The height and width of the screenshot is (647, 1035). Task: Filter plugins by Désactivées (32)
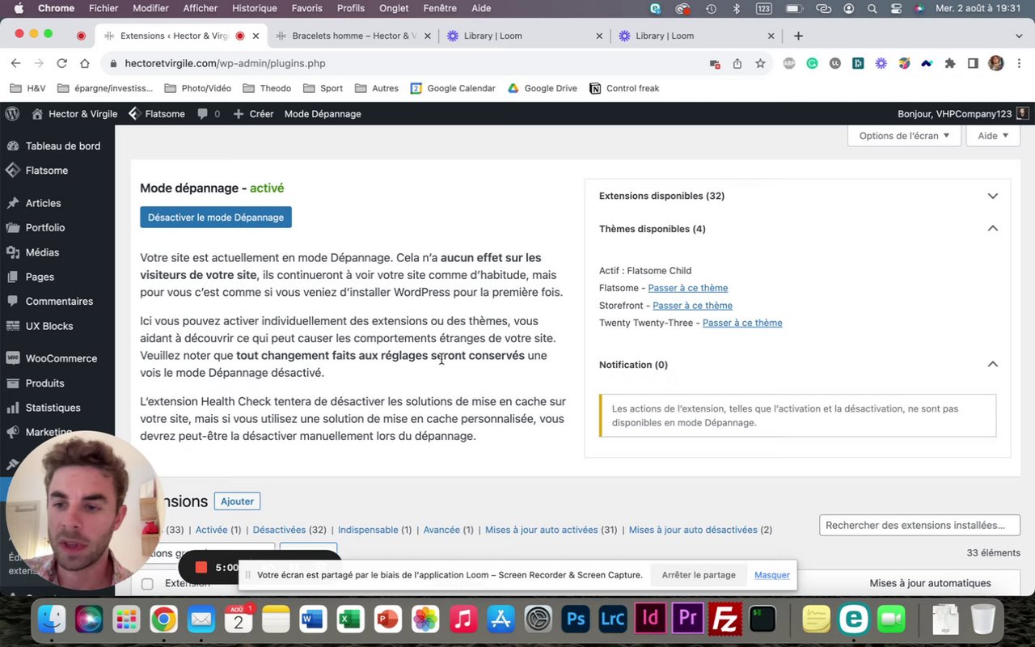tap(289, 530)
